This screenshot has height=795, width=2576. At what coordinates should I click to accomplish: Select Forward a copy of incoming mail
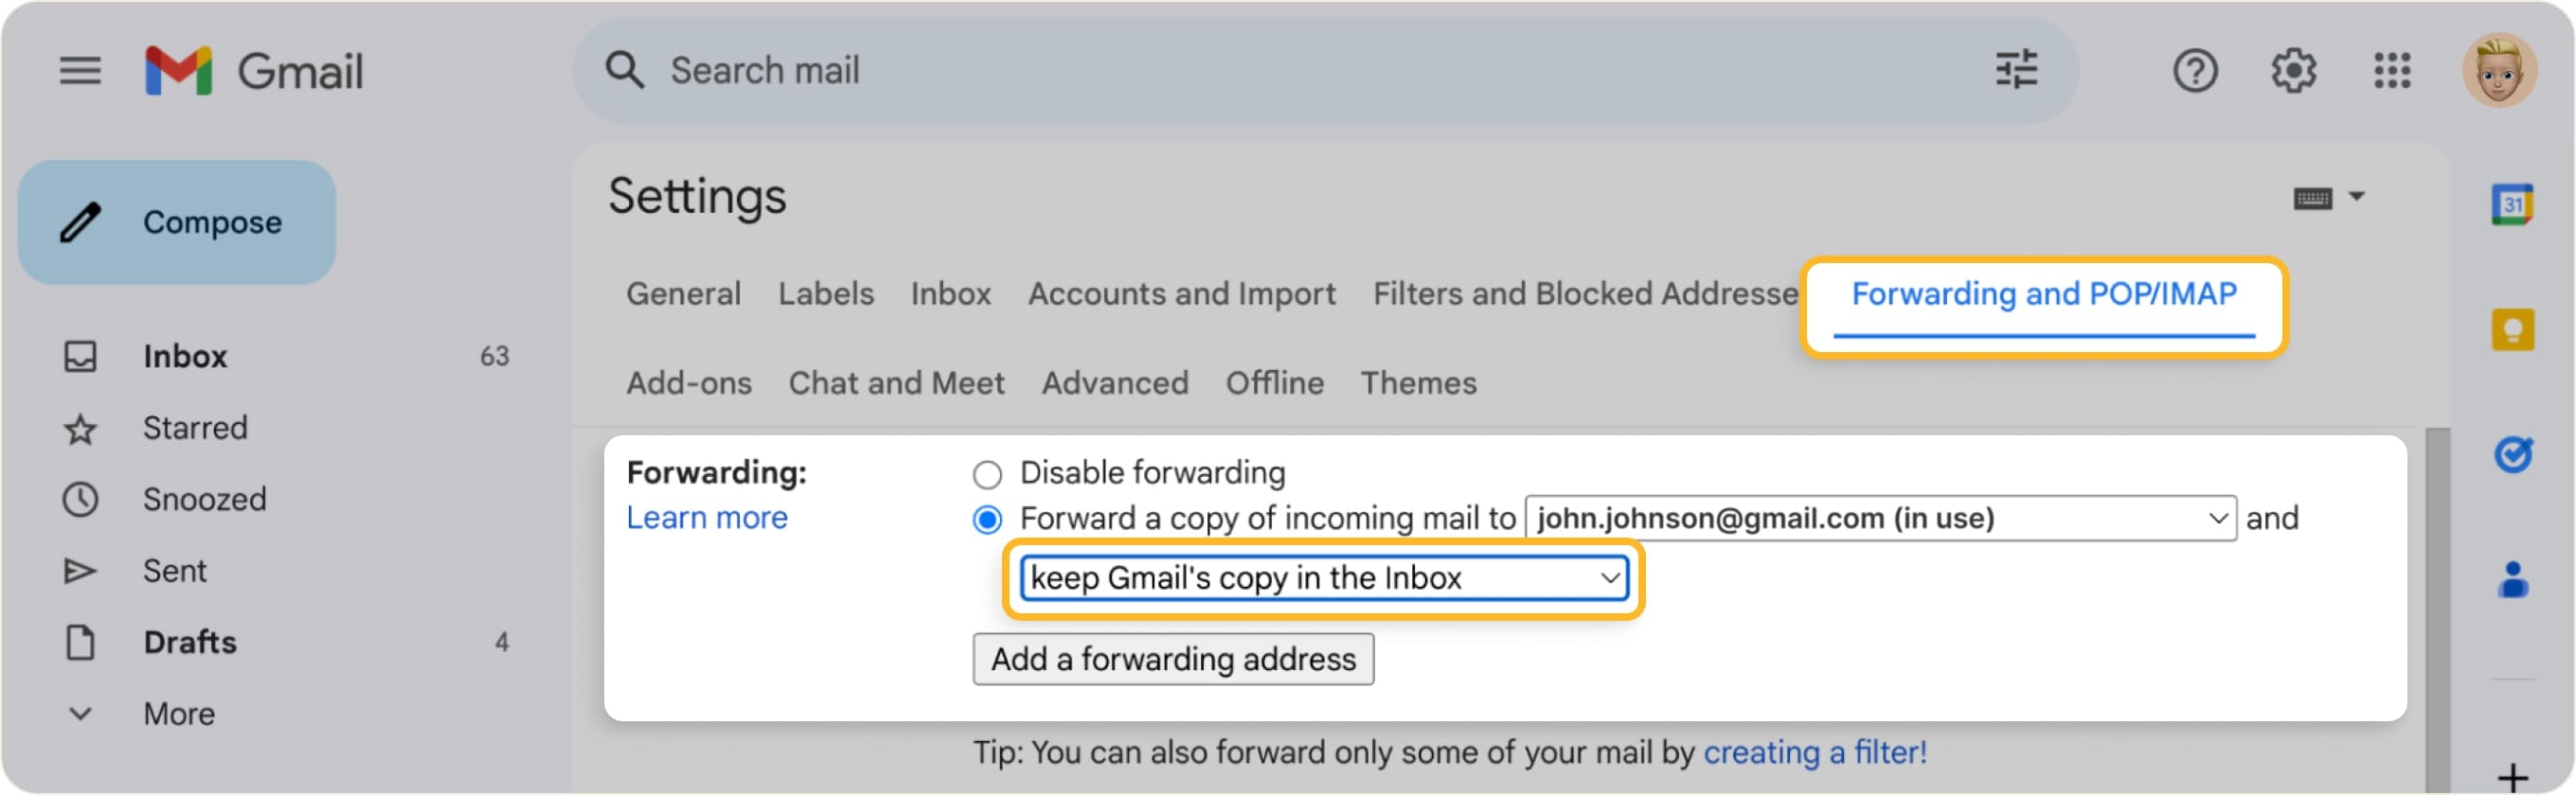click(987, 519)
